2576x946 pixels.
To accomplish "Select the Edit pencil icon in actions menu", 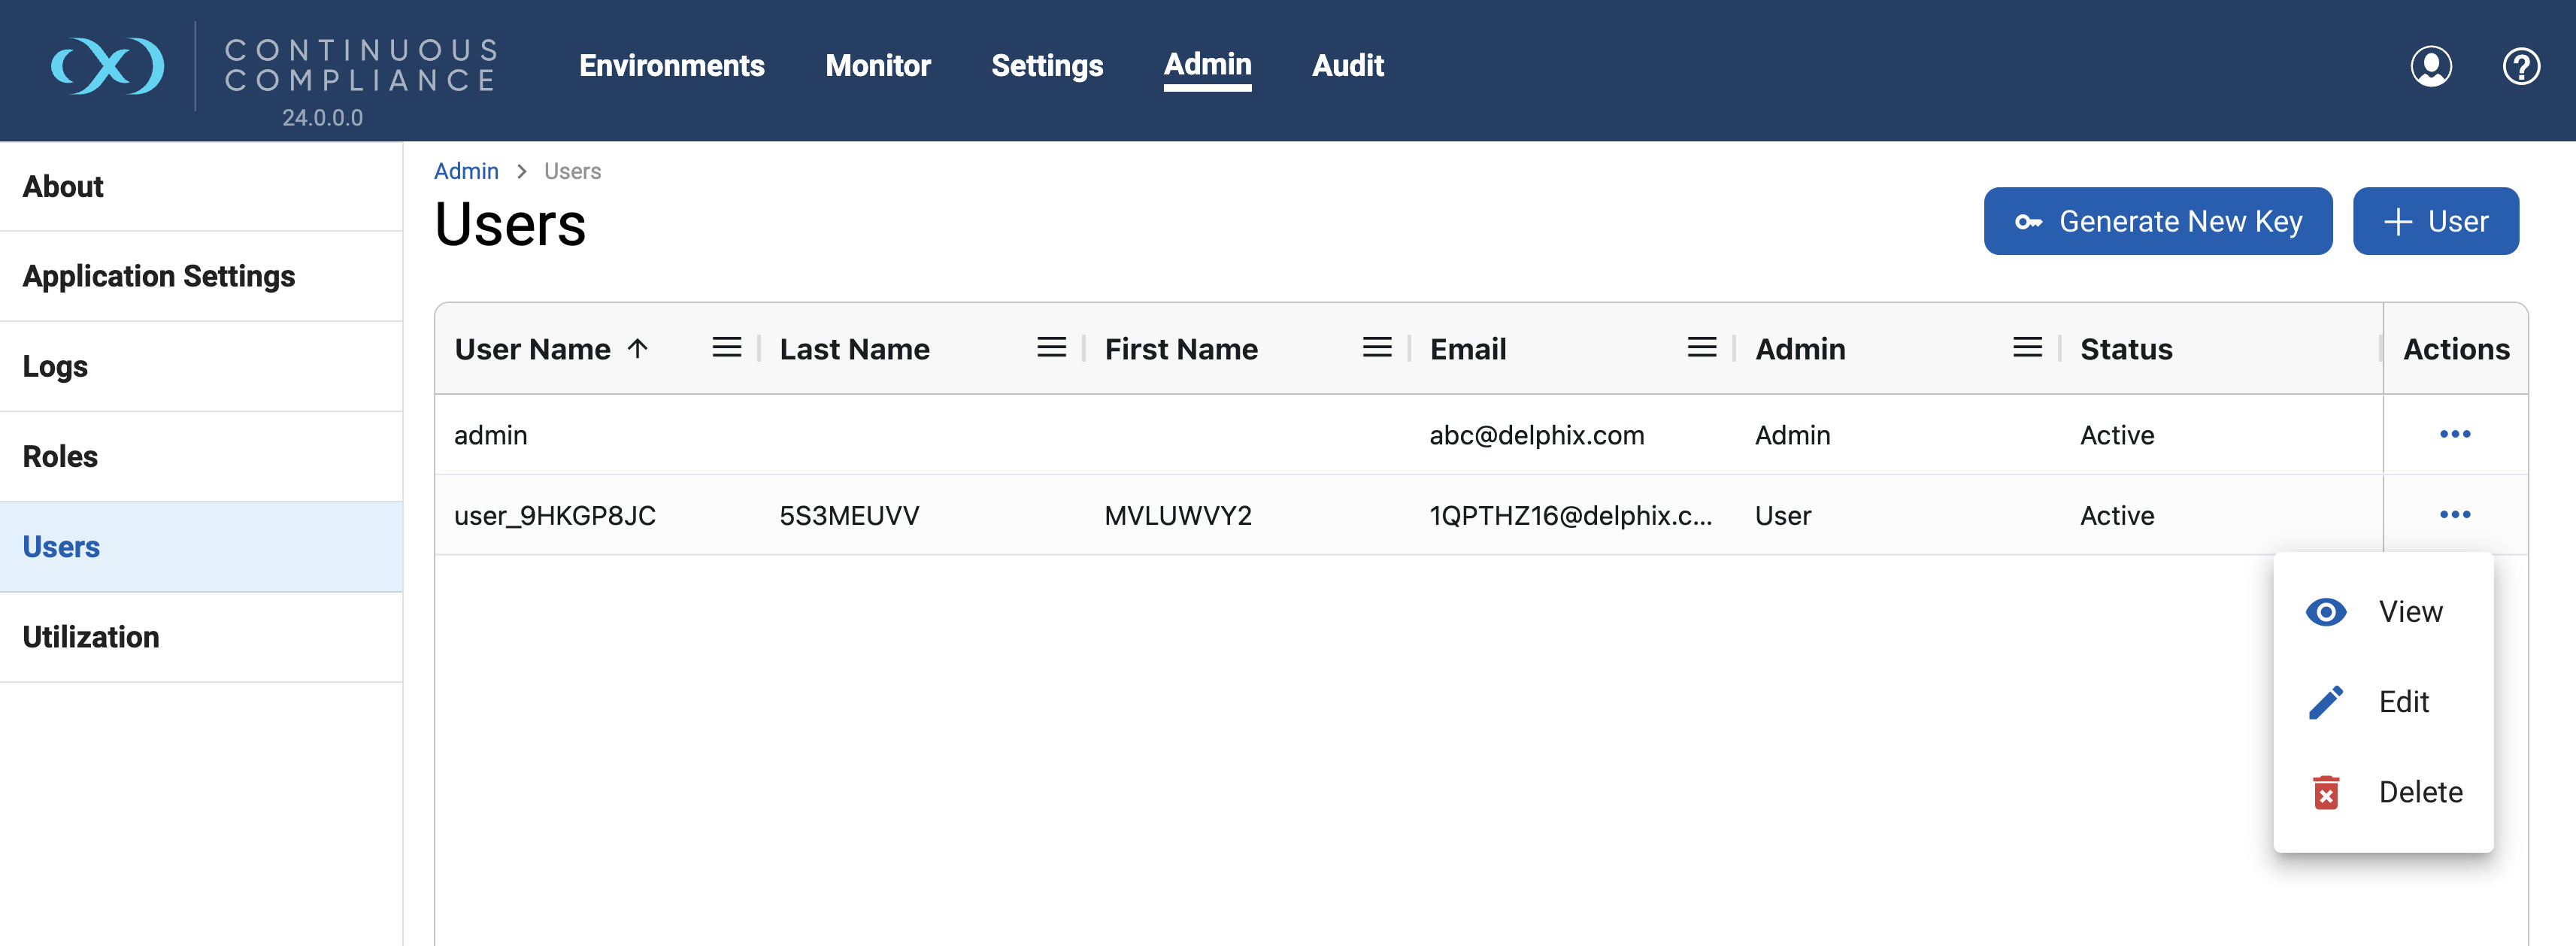I will coord(2325,701).
